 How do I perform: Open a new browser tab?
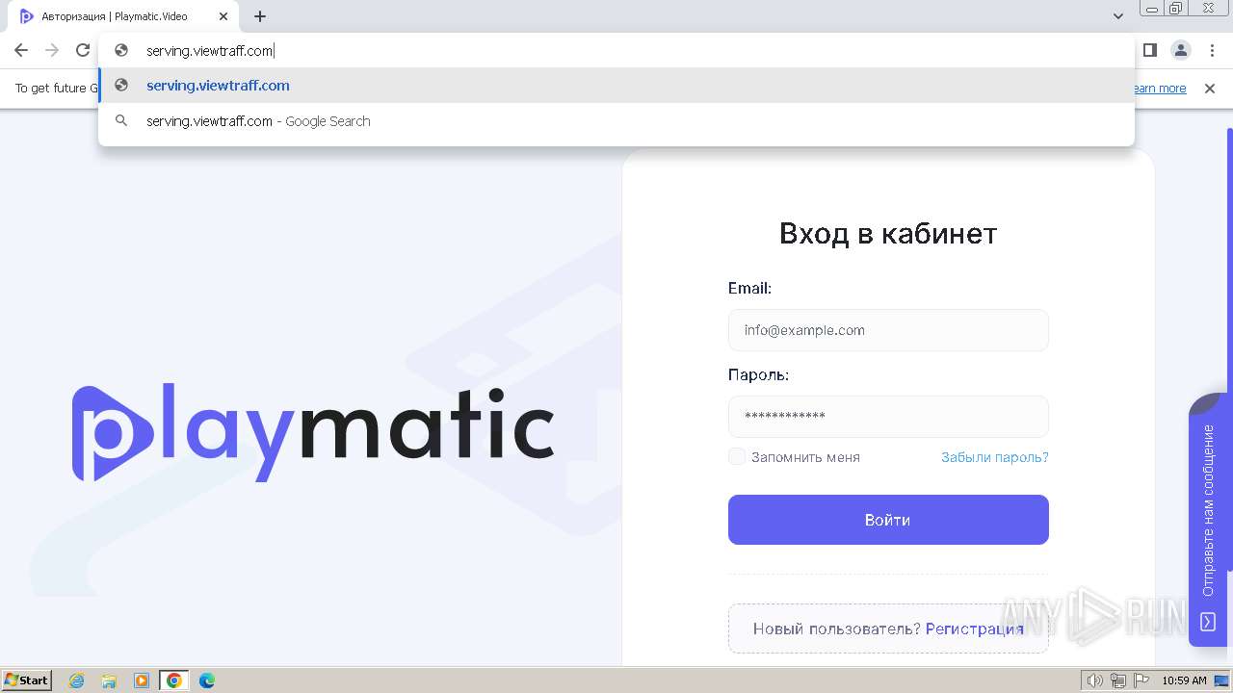260,16
